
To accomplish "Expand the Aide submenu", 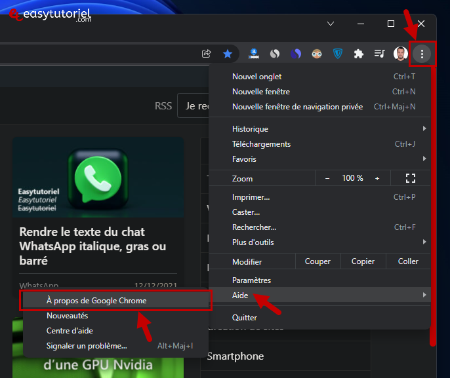I will [319, 295].
